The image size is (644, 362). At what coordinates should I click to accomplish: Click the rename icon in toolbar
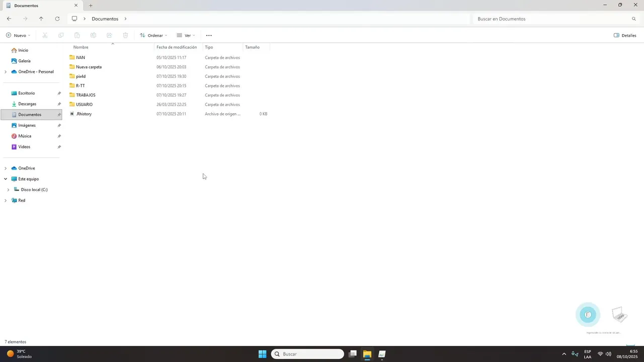[93, 35]
